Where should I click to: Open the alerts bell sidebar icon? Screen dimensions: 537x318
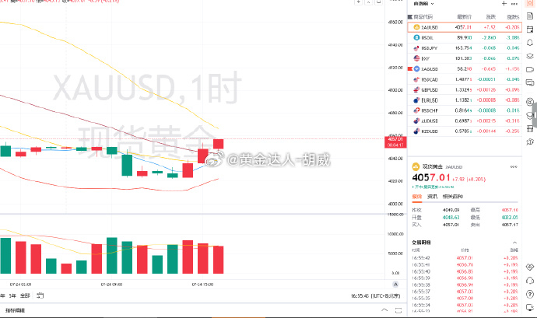(x=530, y=43)
